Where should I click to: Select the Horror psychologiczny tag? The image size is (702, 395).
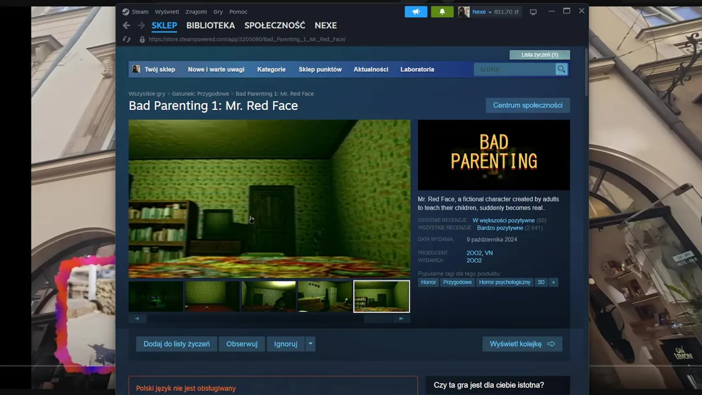click(505, 282)
